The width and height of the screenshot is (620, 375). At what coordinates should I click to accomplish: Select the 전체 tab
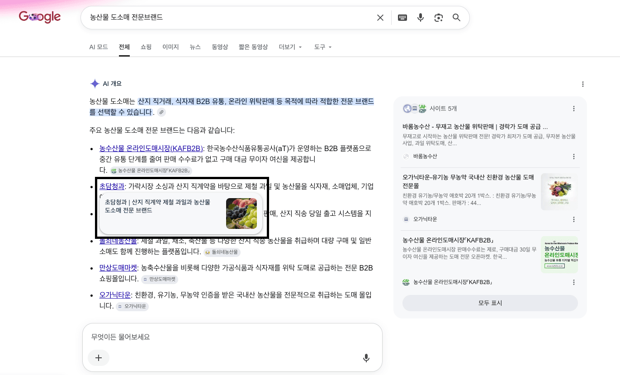coord(124,47)
